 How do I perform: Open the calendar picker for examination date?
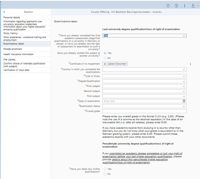click(x=184, y=101)
